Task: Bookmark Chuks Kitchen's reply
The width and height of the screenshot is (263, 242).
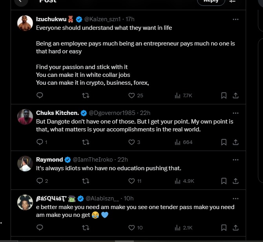Action: (223, 142)
